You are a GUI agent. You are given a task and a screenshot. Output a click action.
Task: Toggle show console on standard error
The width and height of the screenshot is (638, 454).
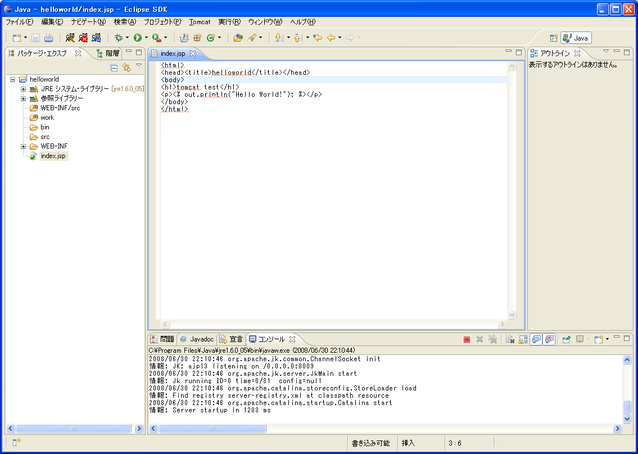[549, 339]
